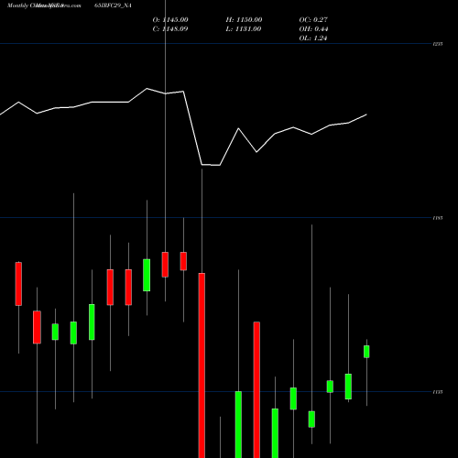Click the last small green candlestick on the right
458x458 pixels.
(366, 352)
